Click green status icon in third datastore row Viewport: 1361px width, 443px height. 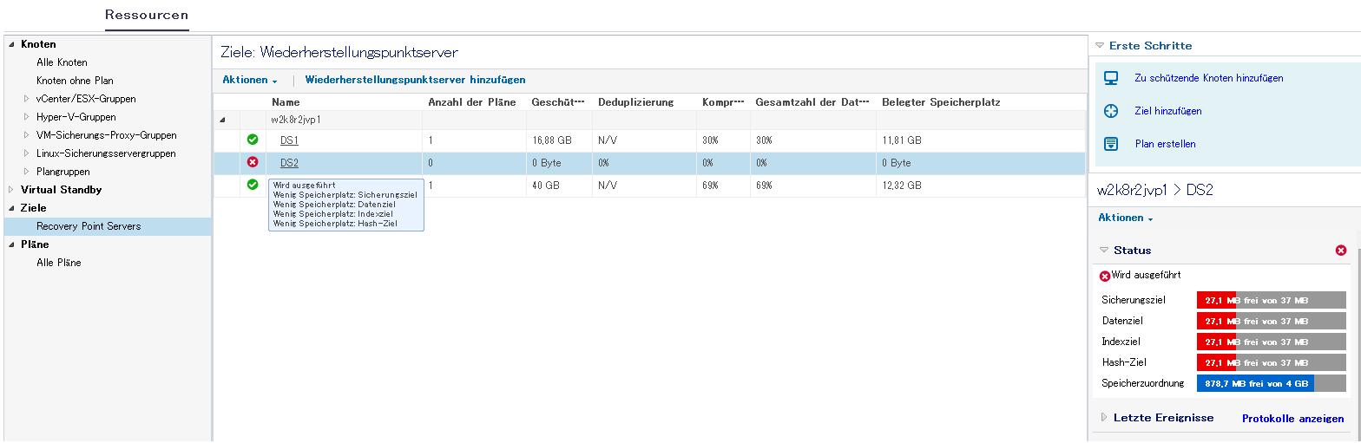point(253,185)
